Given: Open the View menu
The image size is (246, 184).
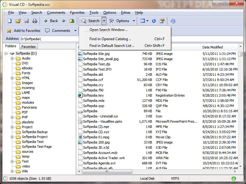Looking at the screenshot, I should coord(22,13).
